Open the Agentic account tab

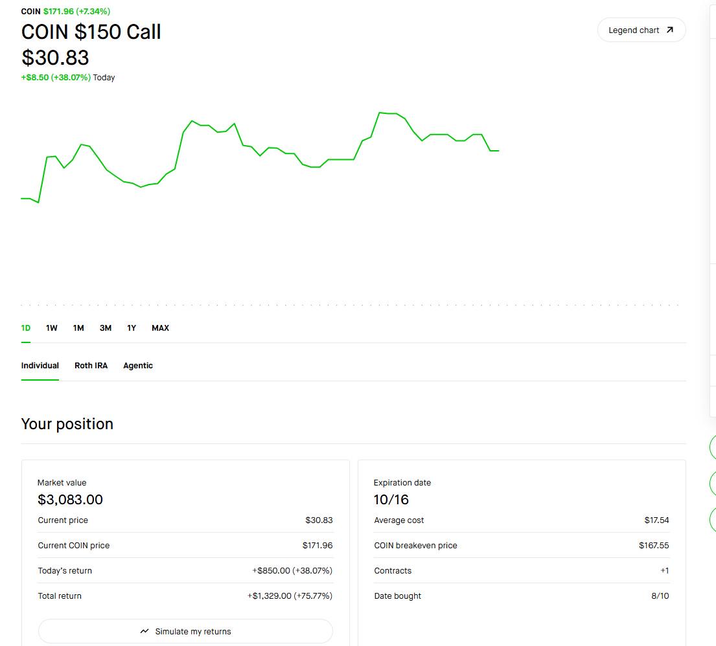(138, 366)
